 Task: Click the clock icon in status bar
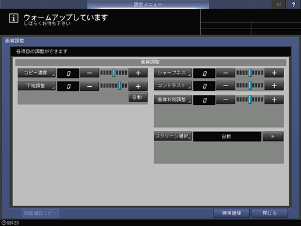(3, 223)
